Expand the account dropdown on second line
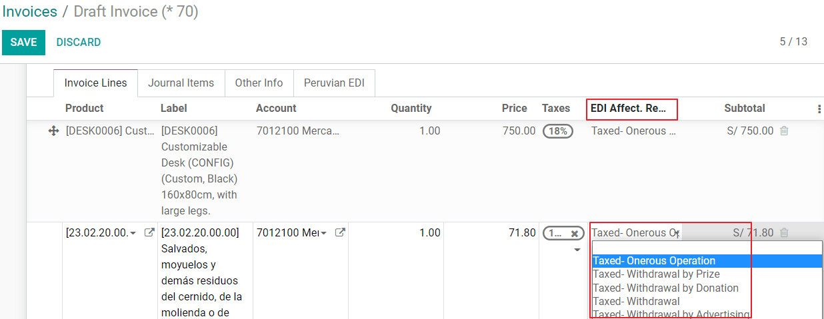824x319 pixels. tap(324, 233)
